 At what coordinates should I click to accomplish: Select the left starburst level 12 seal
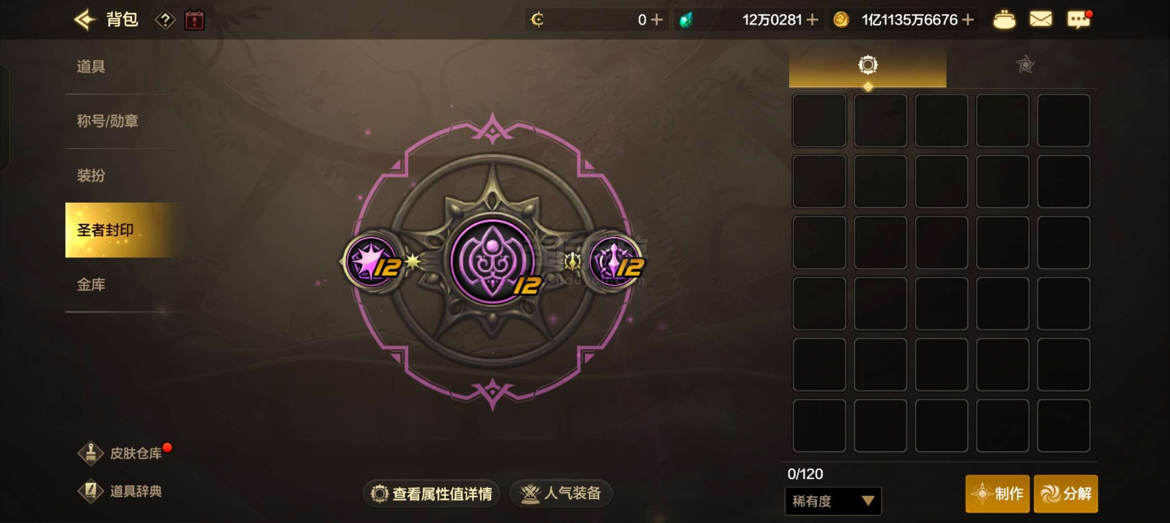(372, 261)
